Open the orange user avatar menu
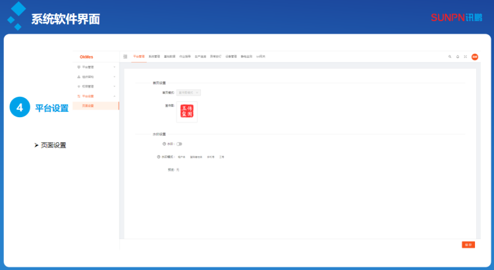This screenshot has width=494, height=270. 474,57
